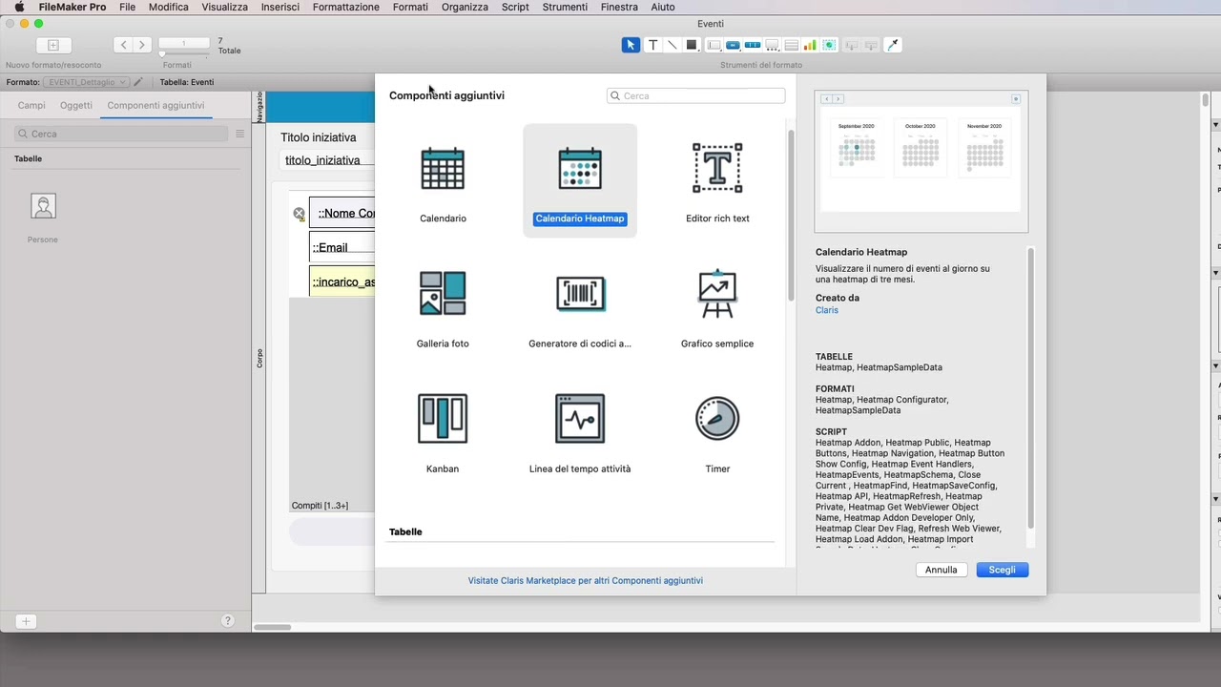Image resolution: width=1221 pixels, height=687 pixels.
Task: Open the Finestra menu
Action: pos(619,7)
